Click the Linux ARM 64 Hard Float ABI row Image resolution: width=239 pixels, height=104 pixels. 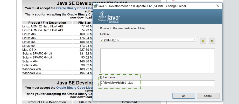point(57,30)
